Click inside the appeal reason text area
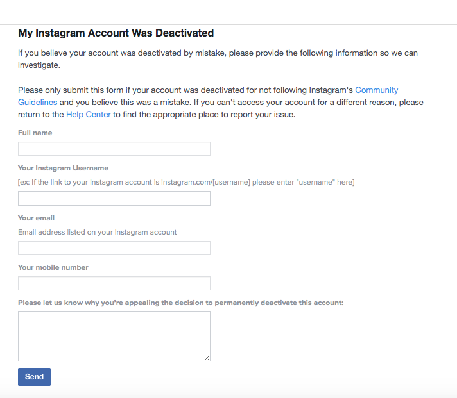457x398 pixels. click(114, 336)
